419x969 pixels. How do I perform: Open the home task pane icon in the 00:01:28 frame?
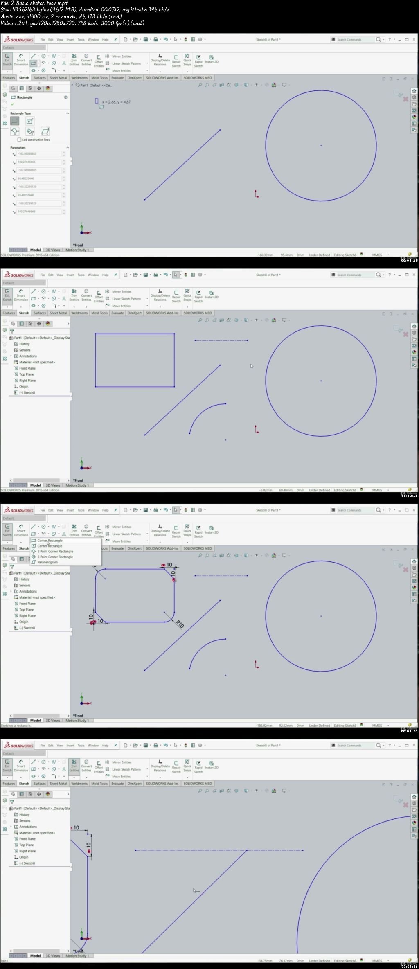click(414, 91)
